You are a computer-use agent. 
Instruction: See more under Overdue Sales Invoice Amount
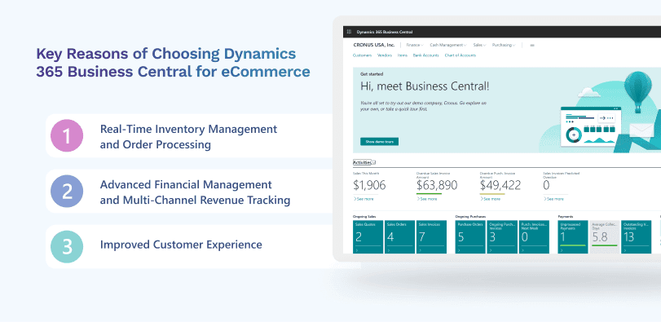pos(426,199)
